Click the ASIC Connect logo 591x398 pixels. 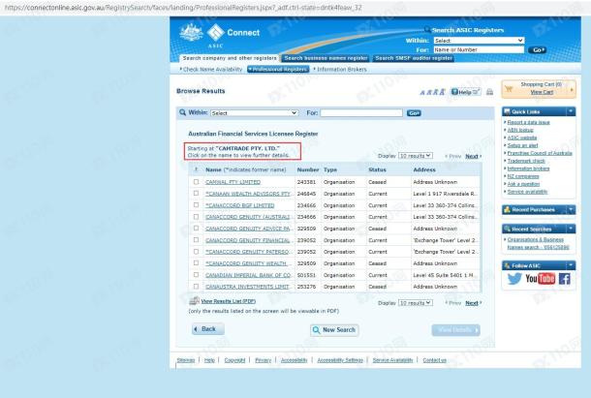pyautogui.click(x=220, y=35)
